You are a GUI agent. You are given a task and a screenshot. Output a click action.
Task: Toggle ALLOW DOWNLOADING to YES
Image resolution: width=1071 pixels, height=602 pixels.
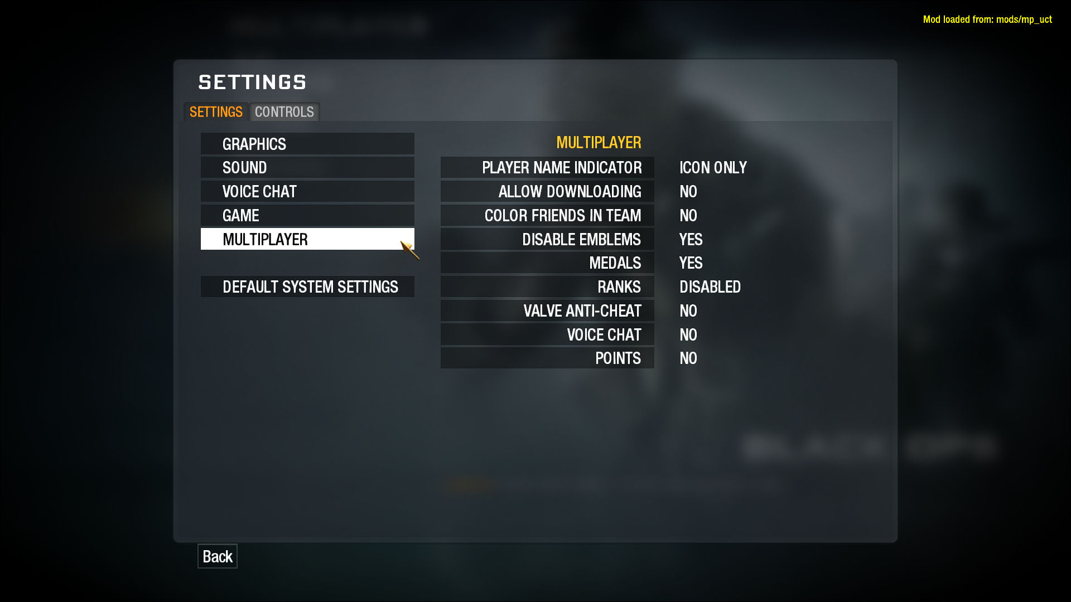pos(688,191)
